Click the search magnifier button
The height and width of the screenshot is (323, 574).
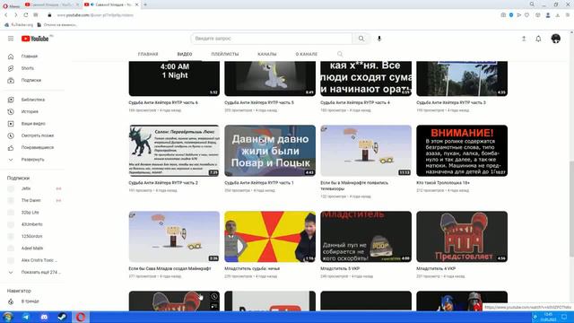tap(361, 39)
